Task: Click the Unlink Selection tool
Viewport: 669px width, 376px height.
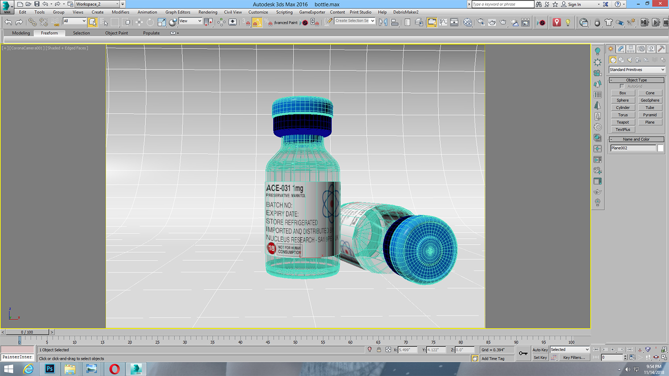Action: (x=43, y=22)
